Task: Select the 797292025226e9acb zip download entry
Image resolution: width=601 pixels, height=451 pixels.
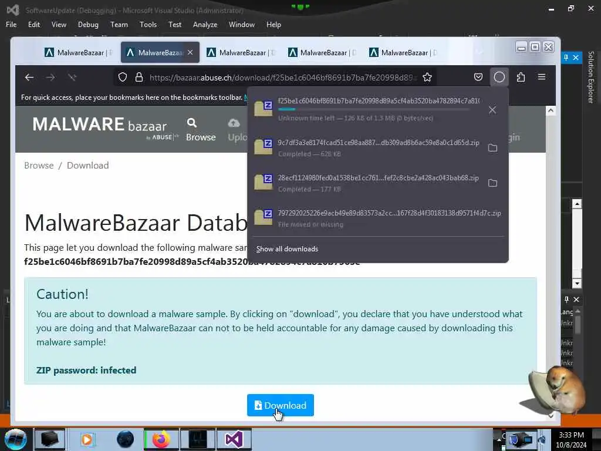Action: pos(378,218)
